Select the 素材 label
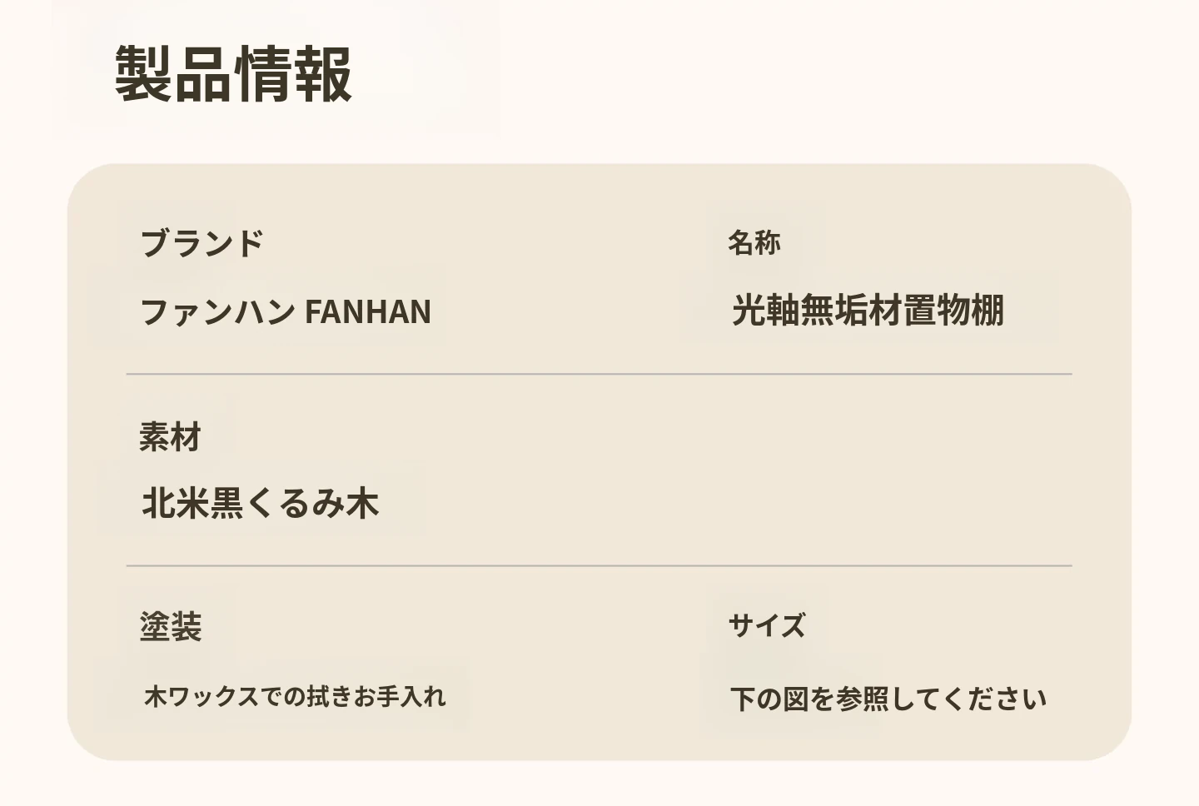The width and height of the screenshot is (1199, 806). (170, 437)
